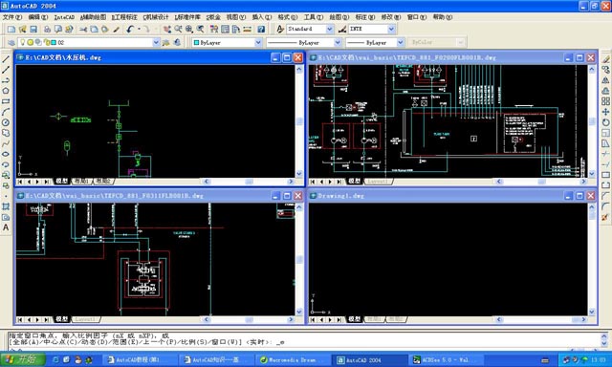
Task: Select the Rectangle draw tool
Action: (x=6, y=101)
